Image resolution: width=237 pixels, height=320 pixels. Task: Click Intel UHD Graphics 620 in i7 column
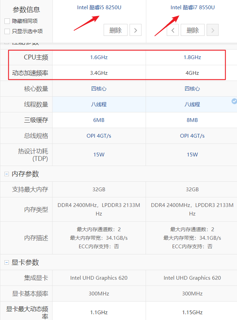192,278
